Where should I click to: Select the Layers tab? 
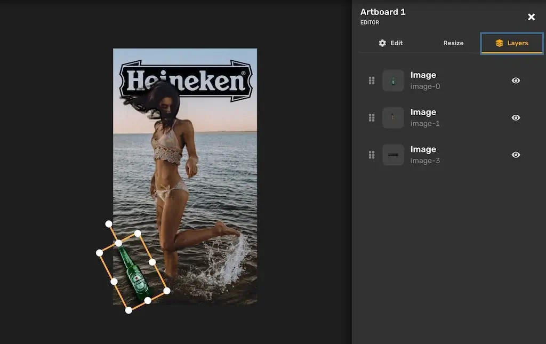(x=511, y=43)
